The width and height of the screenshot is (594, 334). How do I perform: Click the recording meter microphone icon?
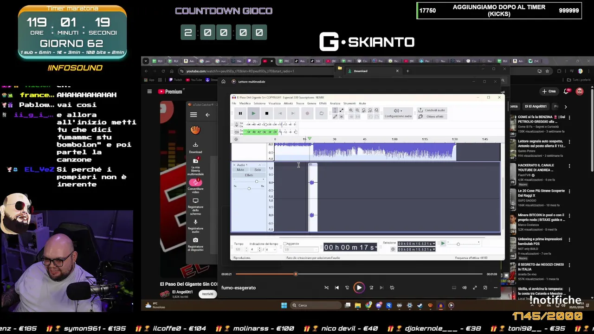pos(236,124)
